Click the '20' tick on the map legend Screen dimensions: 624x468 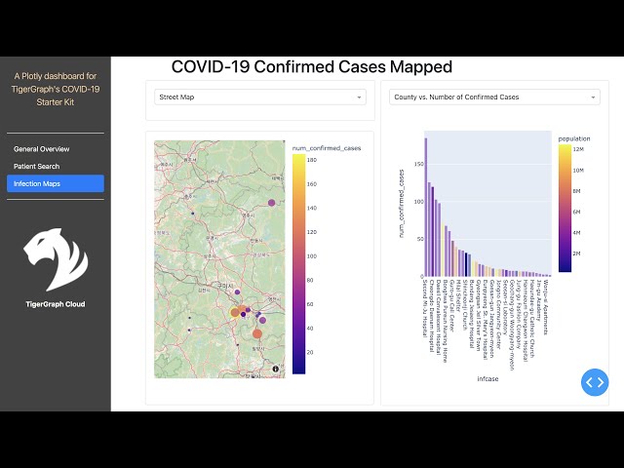click(310, 352)
